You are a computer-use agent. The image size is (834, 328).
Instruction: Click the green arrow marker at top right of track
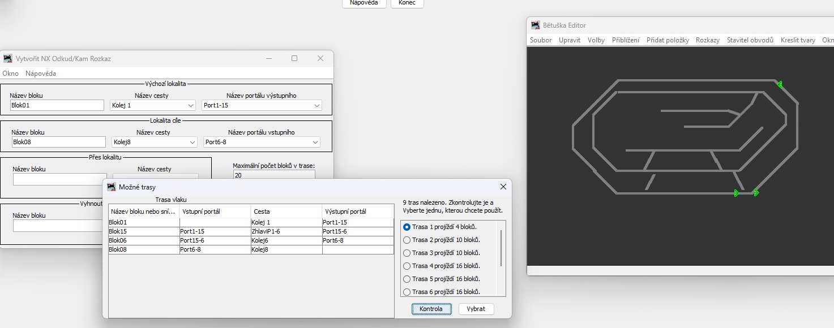coord(780,85)
